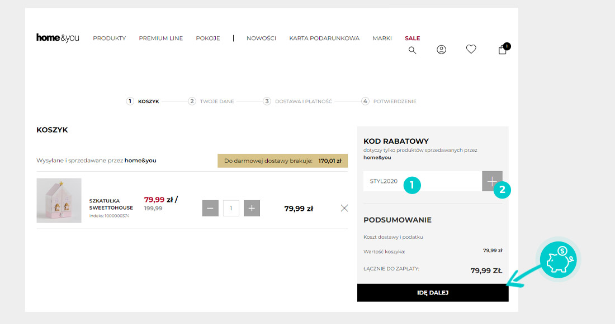The height and width of the screenshot is (324, 615).
Task: Open the shopping bag cart icon
Action: click(x=504, y=49)
